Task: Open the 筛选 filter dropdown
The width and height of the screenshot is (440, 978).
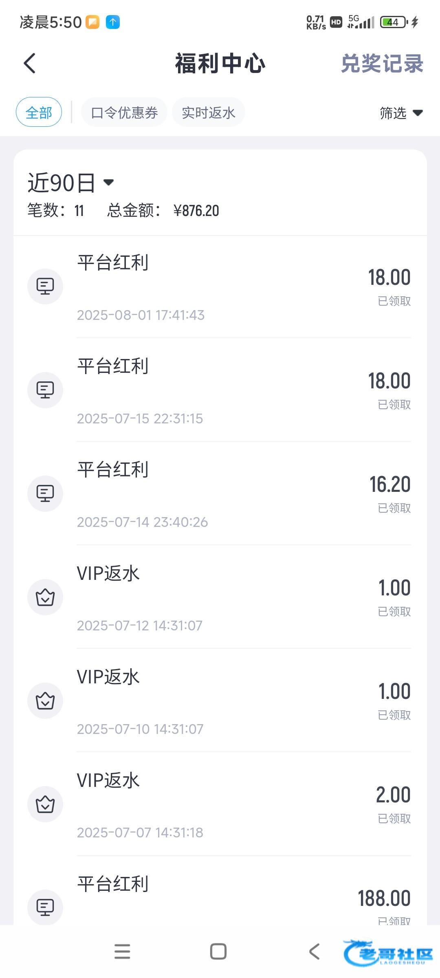Action: (x=400, y=113)
